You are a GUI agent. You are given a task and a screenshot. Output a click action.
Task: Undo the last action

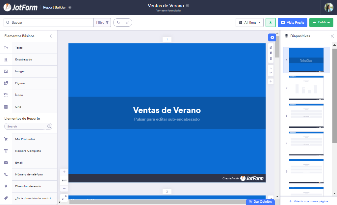tap(118, 23)
